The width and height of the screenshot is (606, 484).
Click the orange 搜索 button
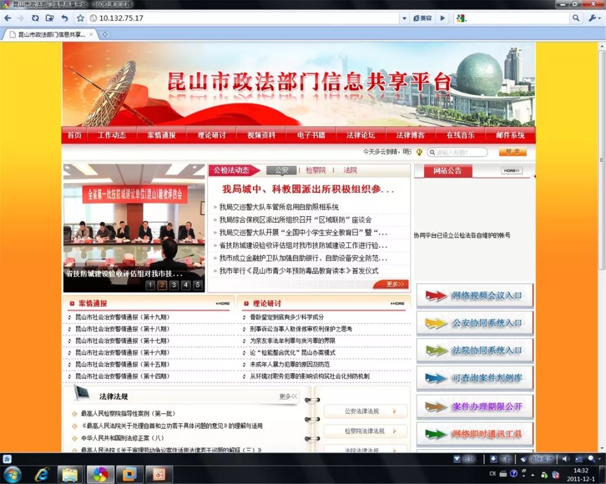tap(512, 152)
